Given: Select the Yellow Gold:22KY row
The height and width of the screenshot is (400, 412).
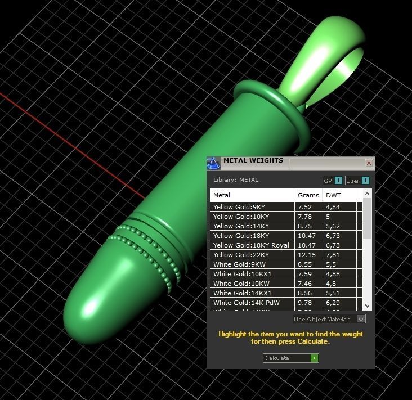Looking at the screenshot, I should [286, 254].
